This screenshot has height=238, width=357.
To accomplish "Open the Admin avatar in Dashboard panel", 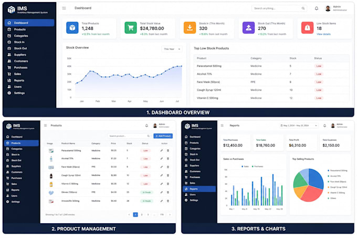I will pyautogui.click(x=328, y=8).
